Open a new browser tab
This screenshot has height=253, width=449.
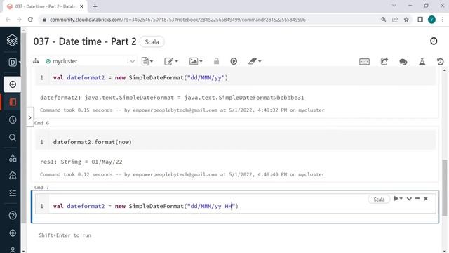pyautogui.click(x=95, y=6)
